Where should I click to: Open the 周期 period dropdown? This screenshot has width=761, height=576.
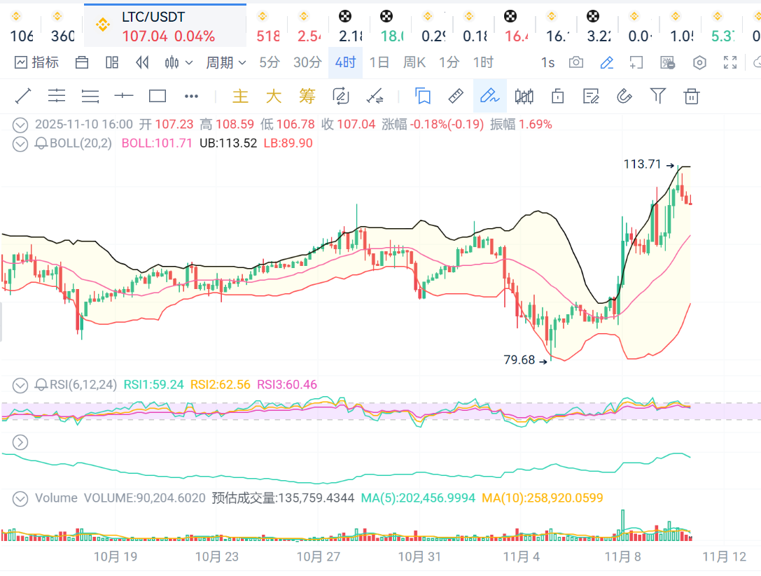tap(225, 62)
